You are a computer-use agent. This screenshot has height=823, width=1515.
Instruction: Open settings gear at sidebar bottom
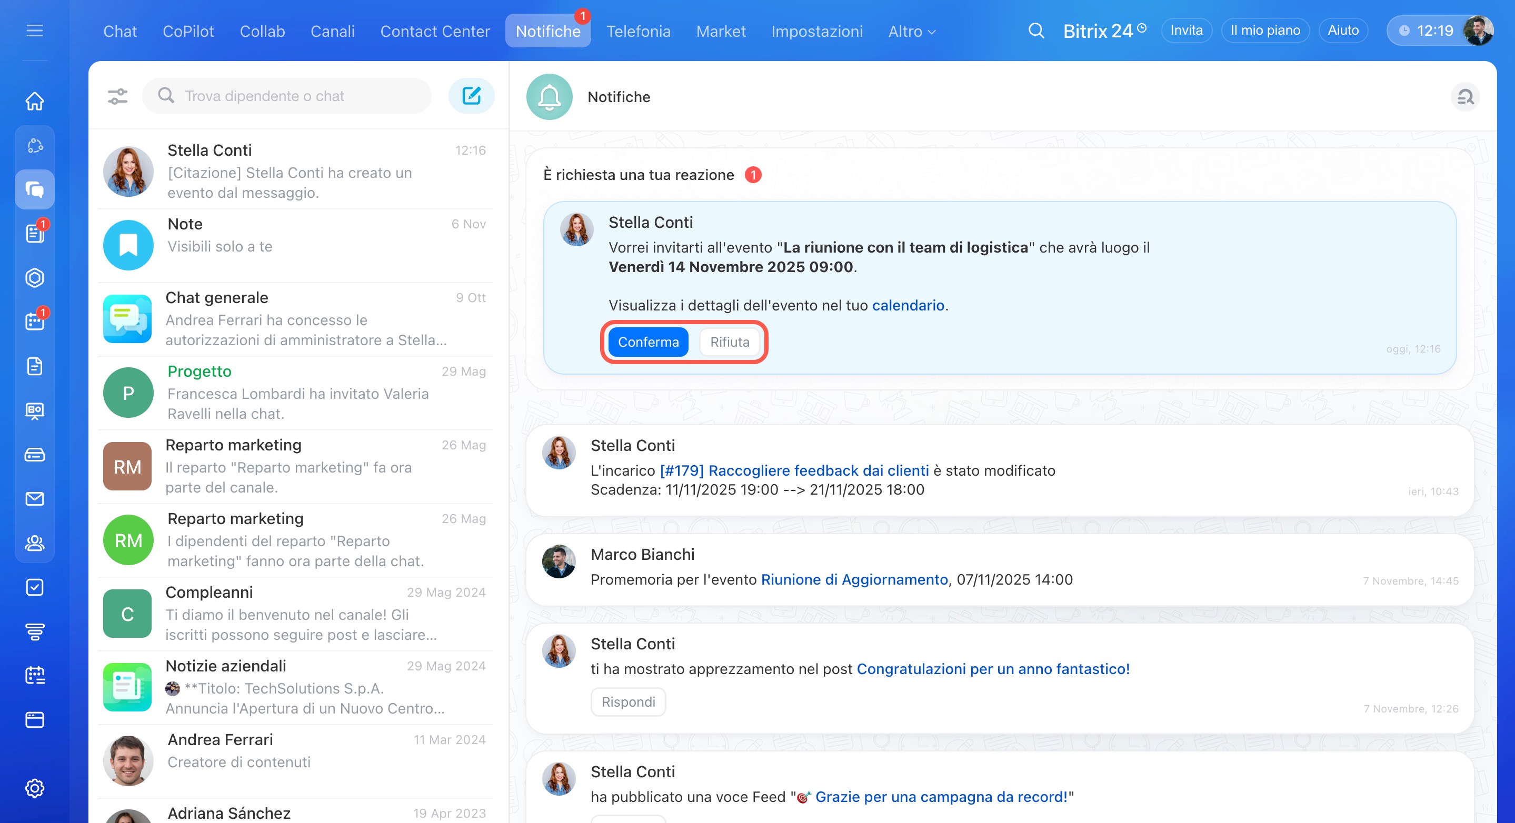(35, 788)
